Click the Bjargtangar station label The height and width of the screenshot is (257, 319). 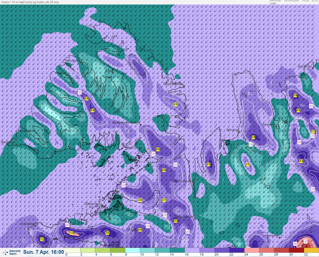(8, 142)
